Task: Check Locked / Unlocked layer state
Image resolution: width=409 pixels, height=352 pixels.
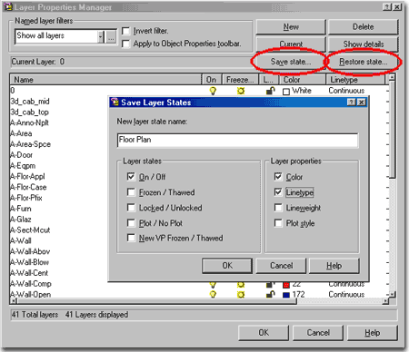Action: click(131, 208)
